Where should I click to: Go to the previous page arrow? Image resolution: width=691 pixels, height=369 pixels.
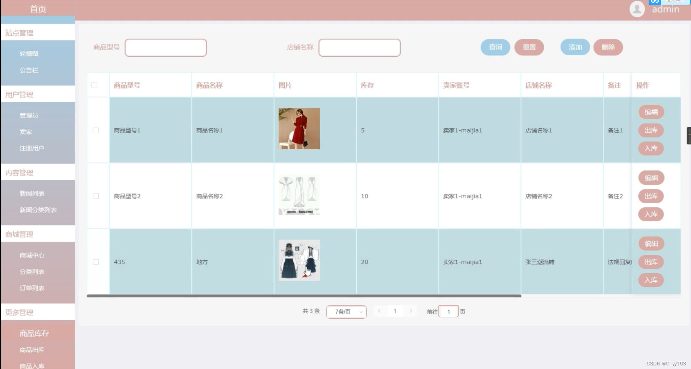point(379,311)
